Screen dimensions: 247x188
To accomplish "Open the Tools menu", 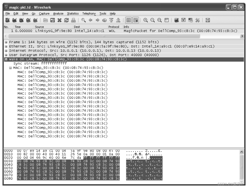I will [103, 14].
